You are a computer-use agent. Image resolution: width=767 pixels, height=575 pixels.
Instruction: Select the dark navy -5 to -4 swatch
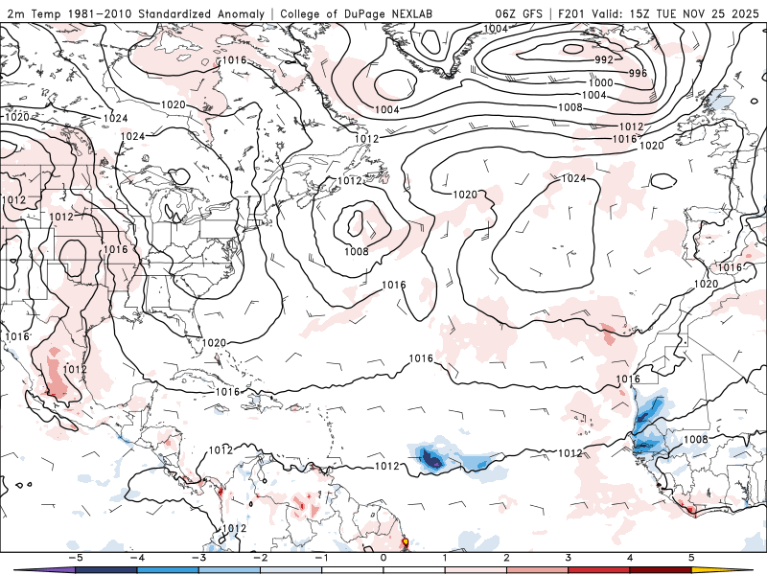pyautogui.click(x=106, y=570)
